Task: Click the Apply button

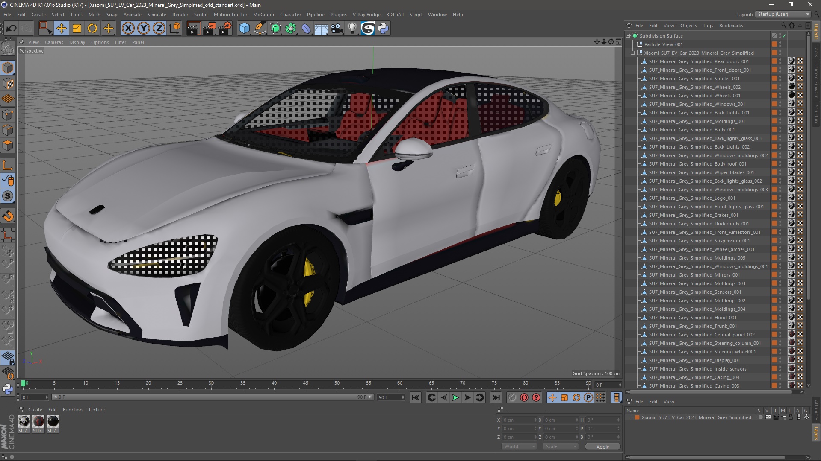Action: click(602, 447)
